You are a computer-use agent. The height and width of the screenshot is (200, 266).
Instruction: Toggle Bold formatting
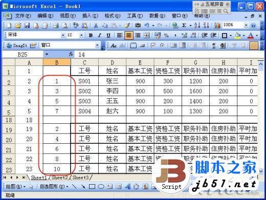click(91, 35)
